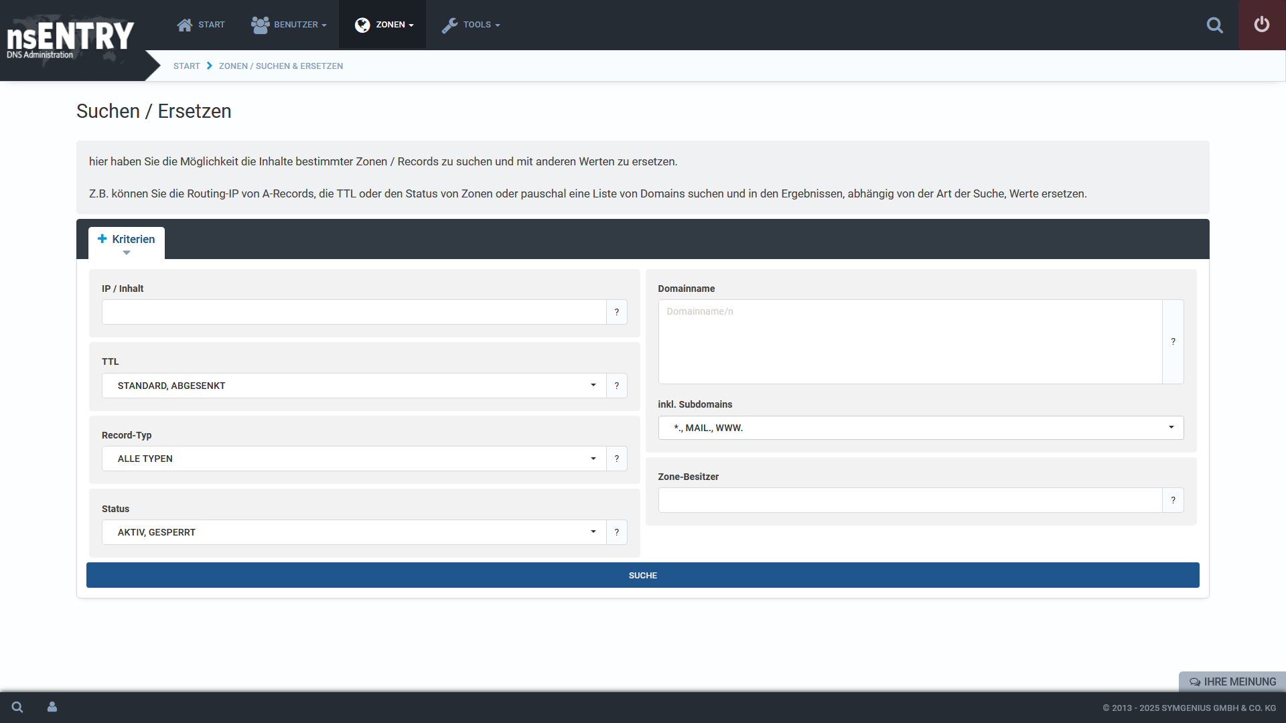This screenshot has width=1286, height=723.
Task: Click the nsENTRY logo
Action: point(70,39)
